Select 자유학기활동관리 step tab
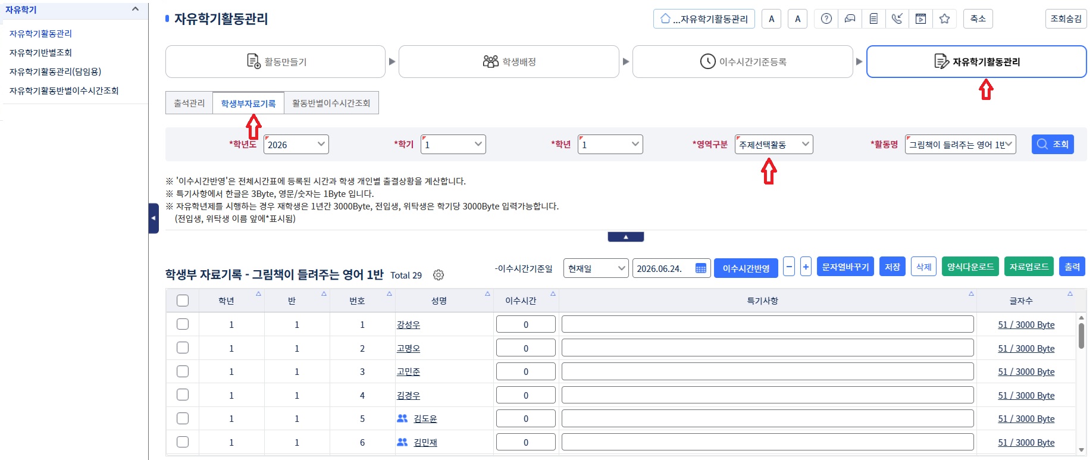The width and height of the screenshot is (1090, 460). coord(976,62)
